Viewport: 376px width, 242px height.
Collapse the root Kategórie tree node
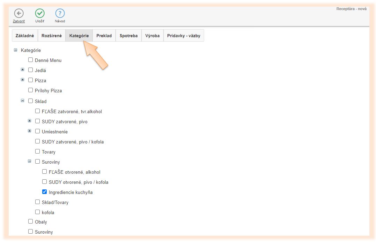click(15, 50)
